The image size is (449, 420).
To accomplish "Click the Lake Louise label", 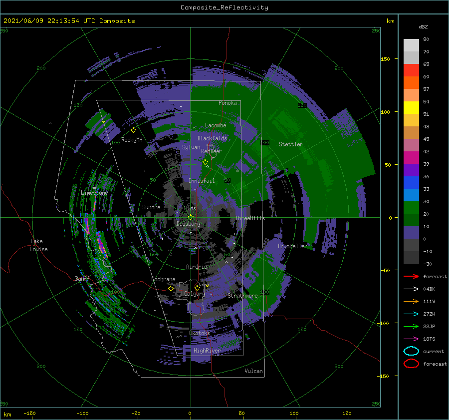I will pos(39,245).
